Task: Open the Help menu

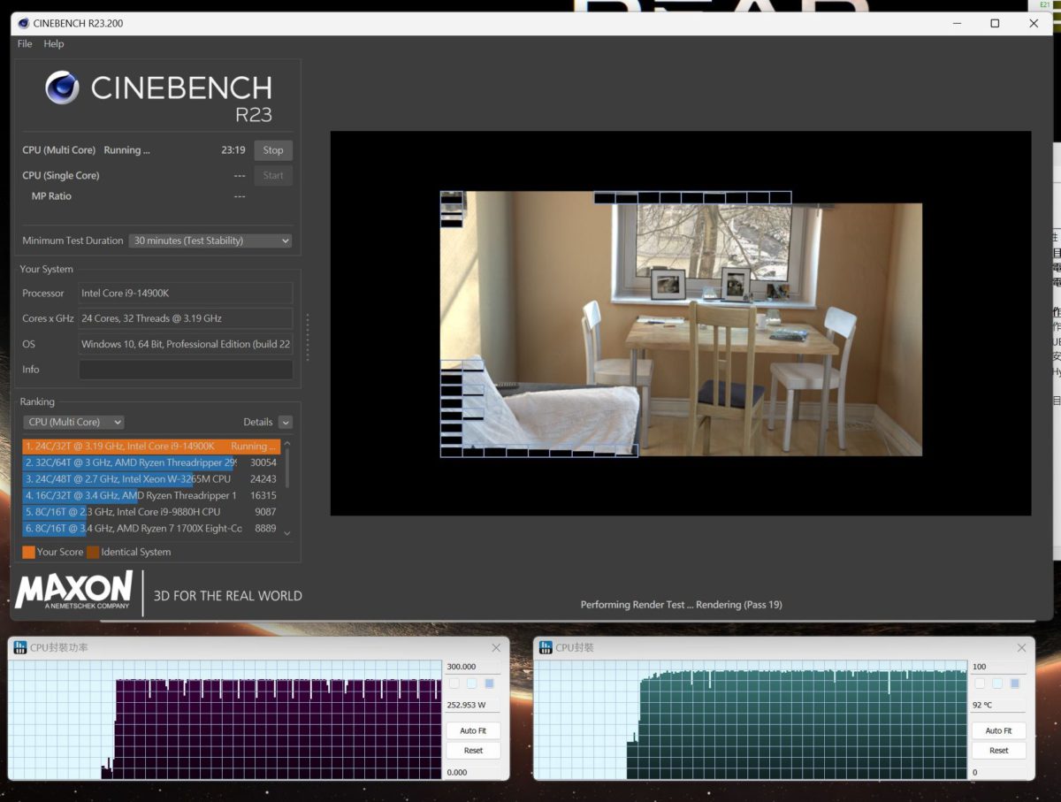Action: [x=54, y=44]
